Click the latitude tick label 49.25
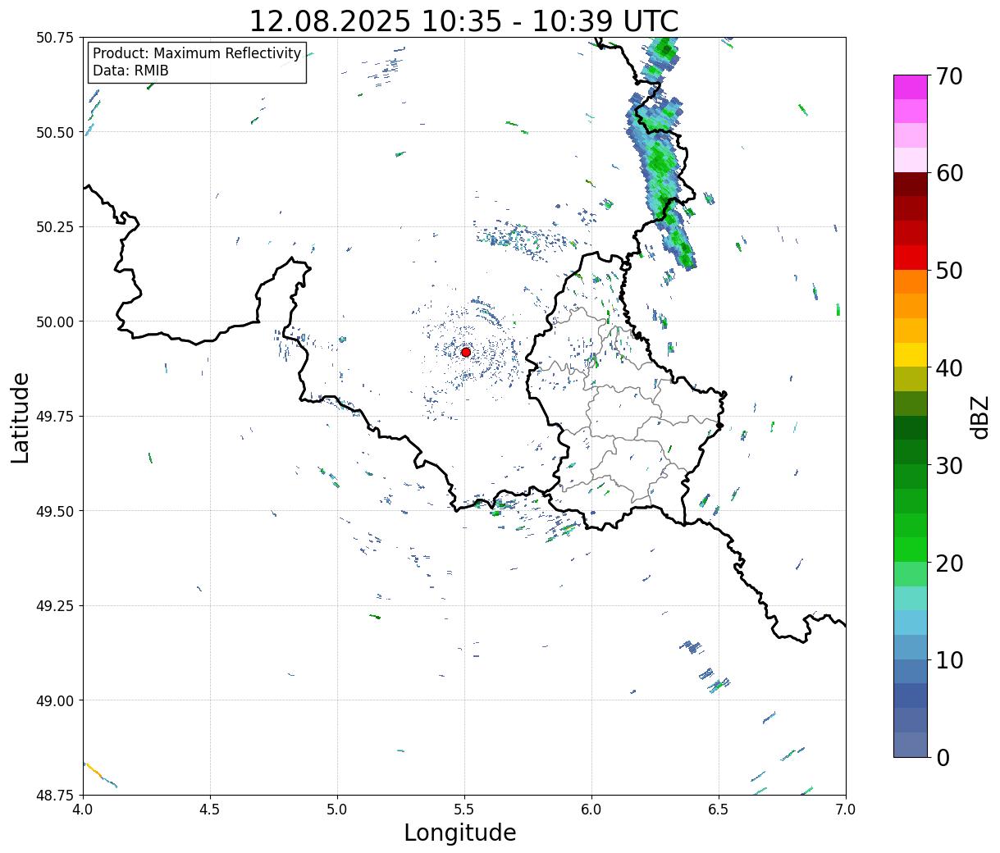The width and height of the screenshot is (1000, 853). (55, 605)
